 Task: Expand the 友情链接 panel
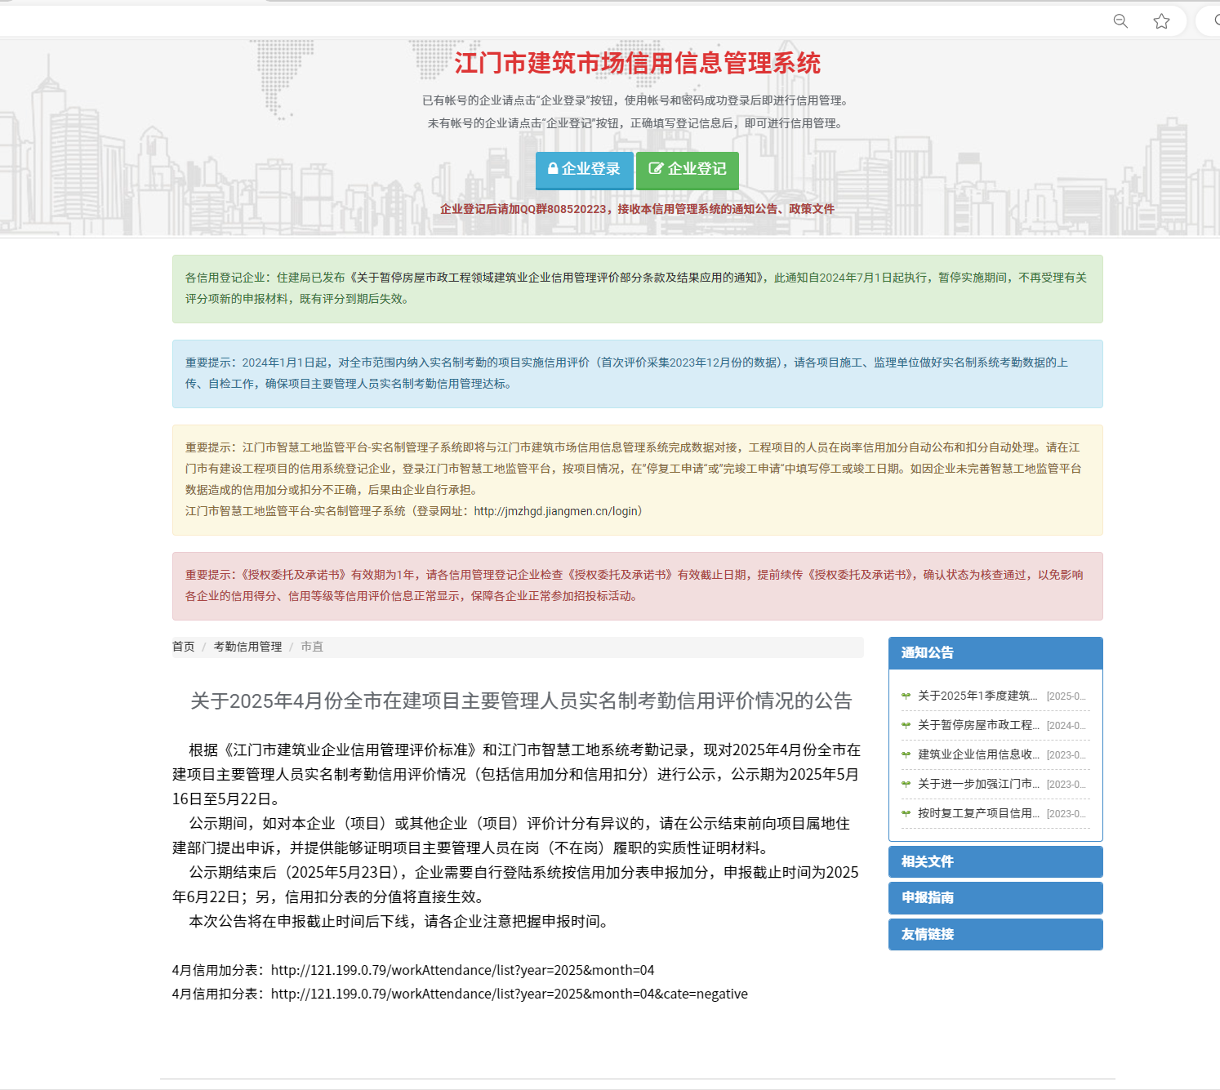995,934
